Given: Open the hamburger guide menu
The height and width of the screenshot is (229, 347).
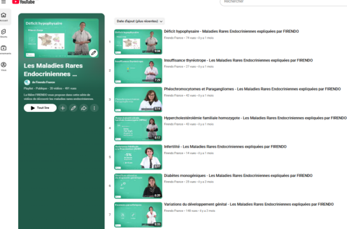Looking at the screenshot, I should click(3, 2).
